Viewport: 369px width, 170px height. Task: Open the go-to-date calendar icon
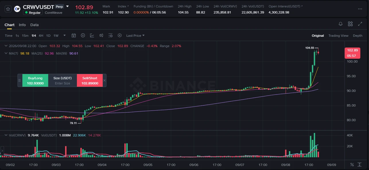point(74,36)
